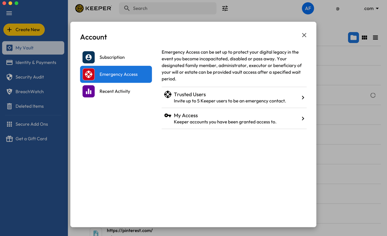Expand My Access chevron
The width and height of the screenshot is (387, 236).
[x=303, y=119]
